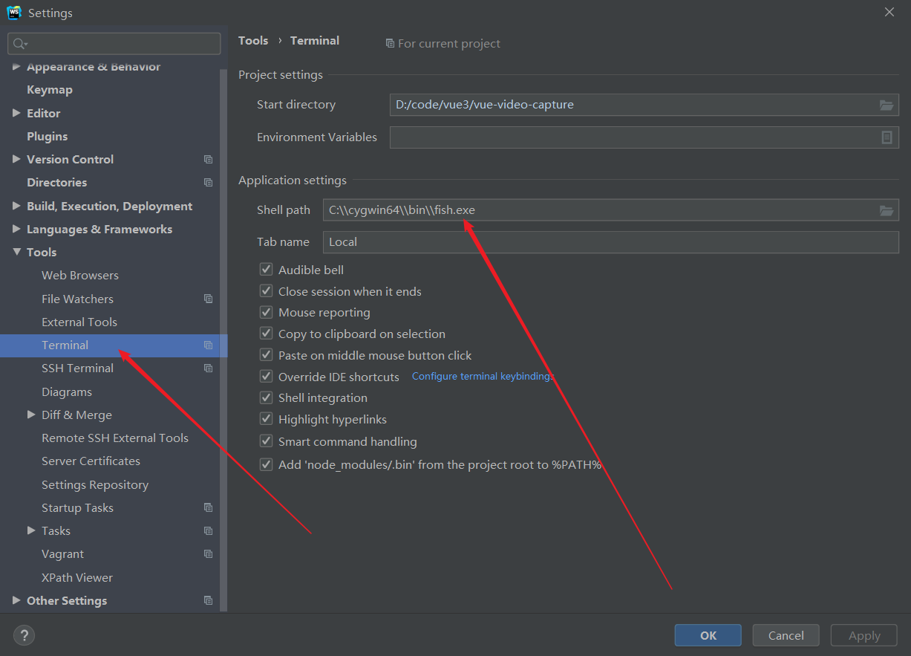This screenshot has height=656, width=911.
Task: Click the help question mark icon
Action: 24,635
